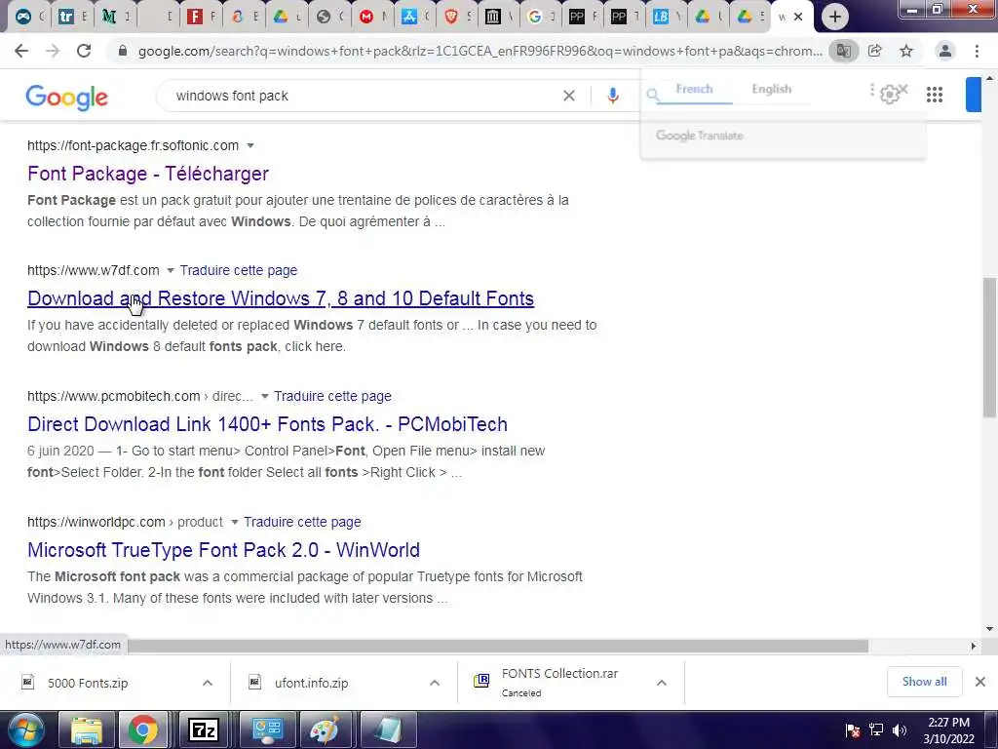Open 'Microsoft TrueType Font Pack 2.0 - WinWorld'

pos(223,550)
